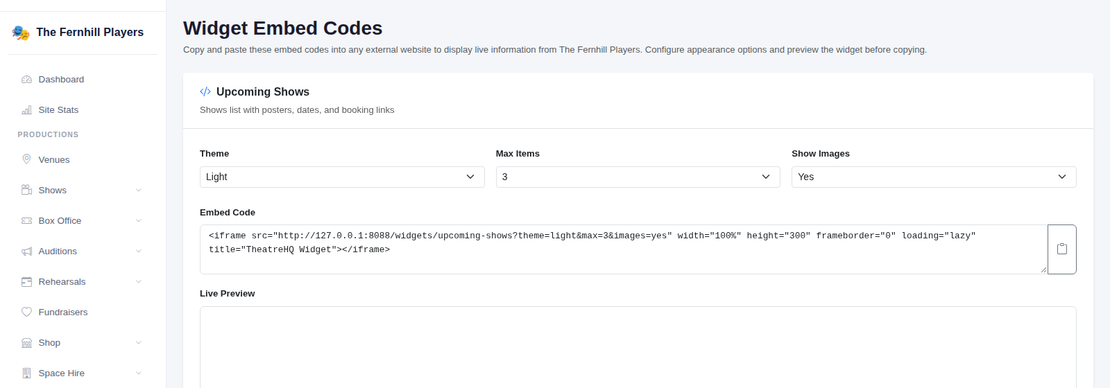The width and height of the screenshot is (1110, 388).
Task: Click the Rehearsals calendar icon
Action: coord(26,281)
